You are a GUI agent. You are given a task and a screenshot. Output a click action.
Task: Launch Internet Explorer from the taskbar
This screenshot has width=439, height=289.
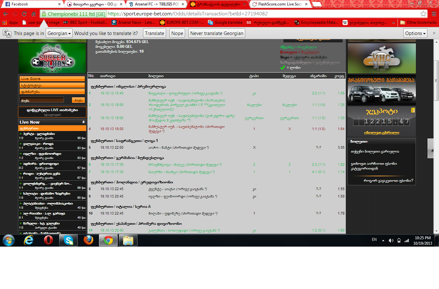(x=29, y=240)
